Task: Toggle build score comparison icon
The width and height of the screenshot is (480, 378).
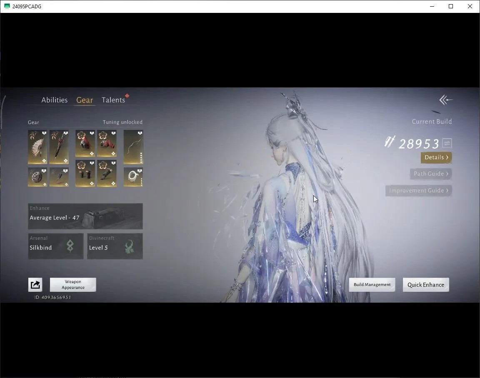Action: [447, 143]
